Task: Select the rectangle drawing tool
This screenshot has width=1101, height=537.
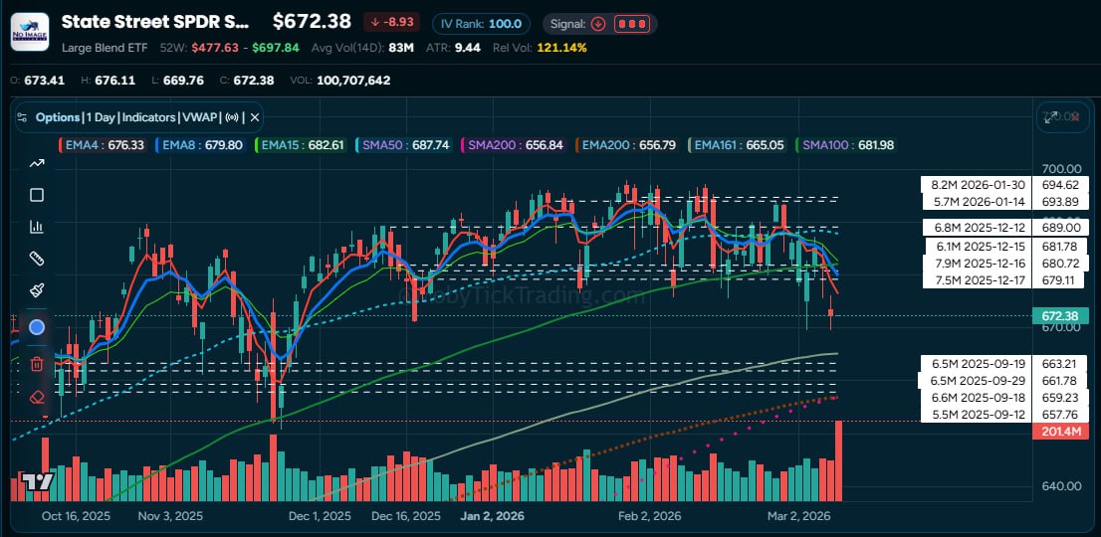Action: pyautogui.click(x=37, y=195)
